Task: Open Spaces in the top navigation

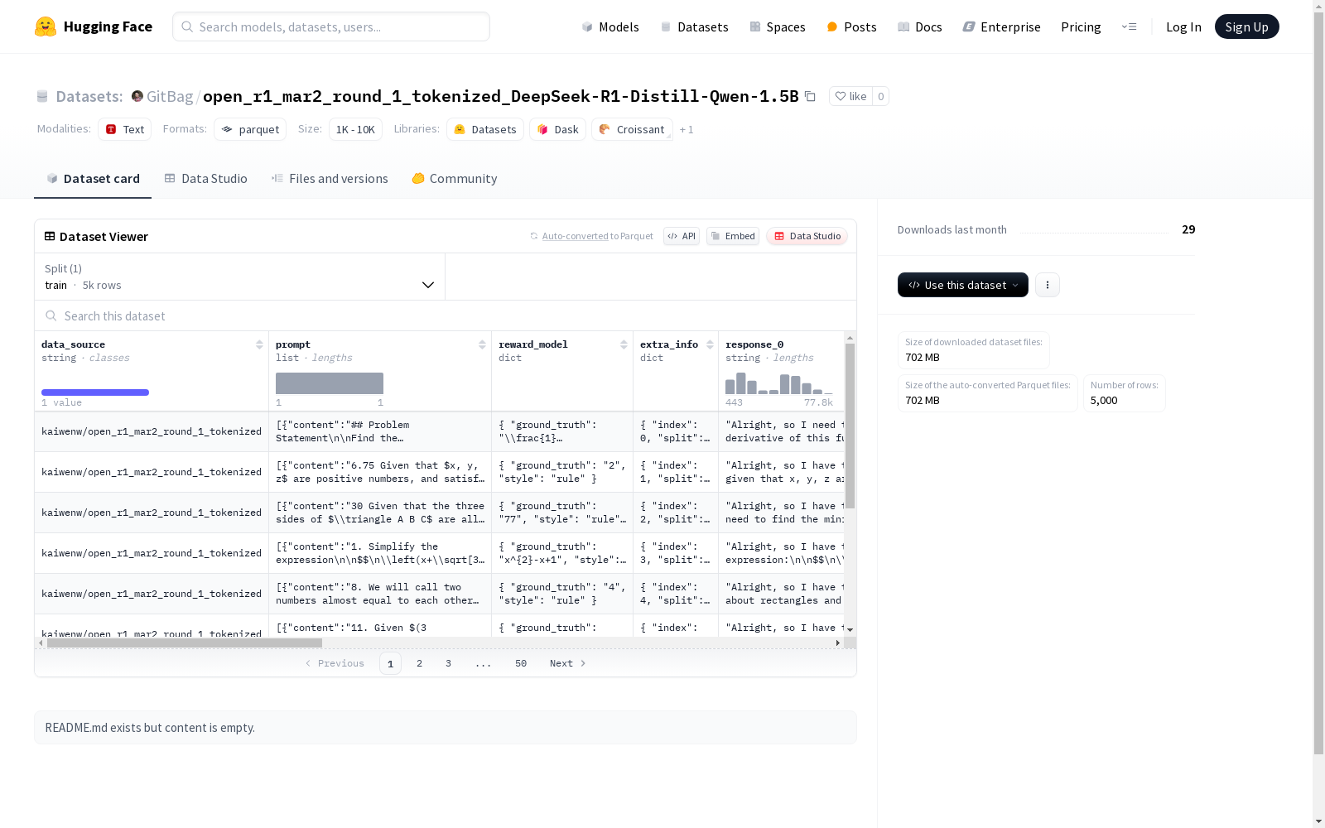Action: [777, 26]
